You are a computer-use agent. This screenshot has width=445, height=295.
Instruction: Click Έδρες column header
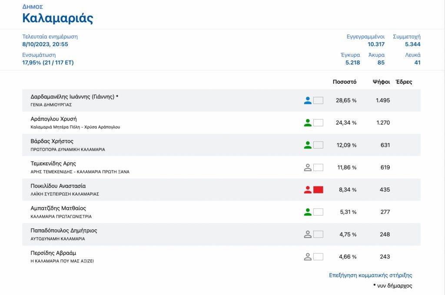(x=404, y=82)
